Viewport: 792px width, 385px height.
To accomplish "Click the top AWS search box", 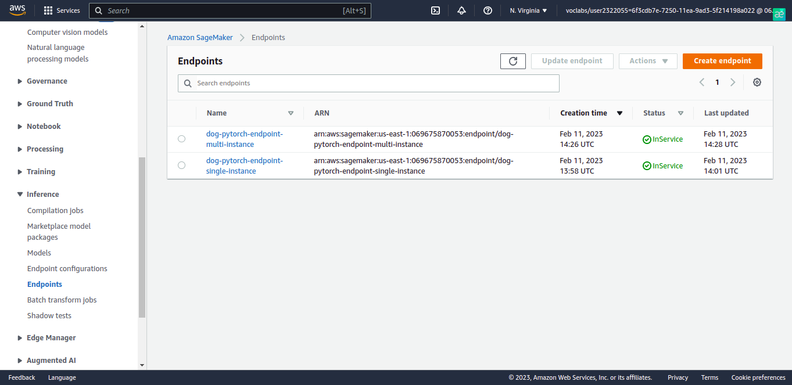I will pos(230,10).
